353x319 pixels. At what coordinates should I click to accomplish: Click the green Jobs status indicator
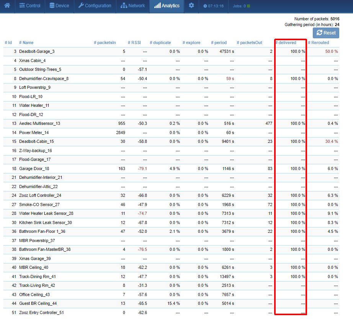pos(248,6)
